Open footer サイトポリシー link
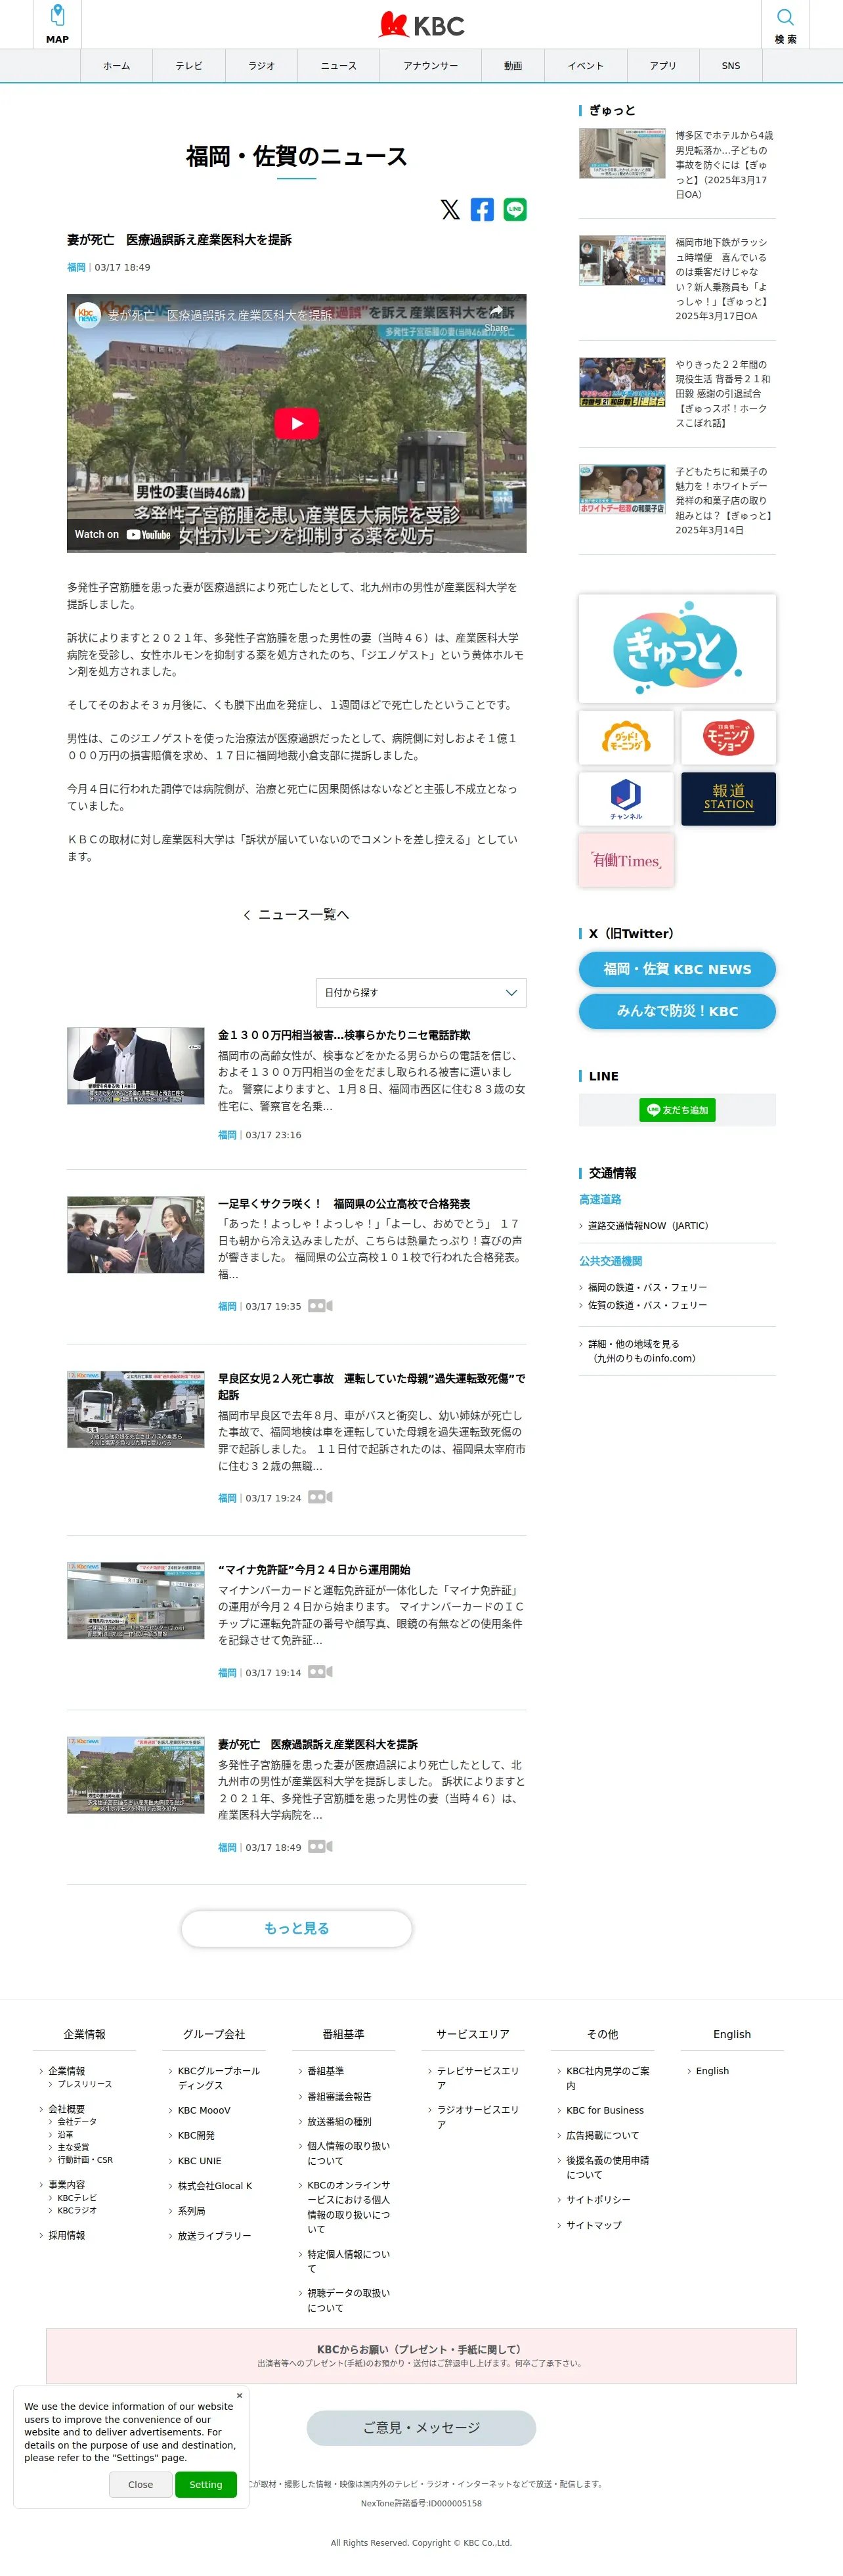Screen dimensions: 843x2576 coord(598,2200)
